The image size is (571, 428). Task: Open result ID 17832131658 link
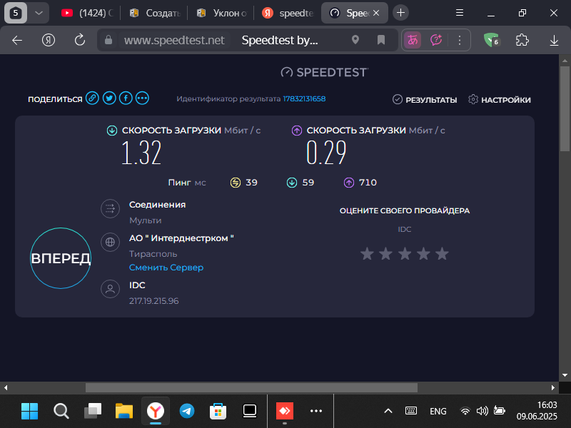pos(304,98)
